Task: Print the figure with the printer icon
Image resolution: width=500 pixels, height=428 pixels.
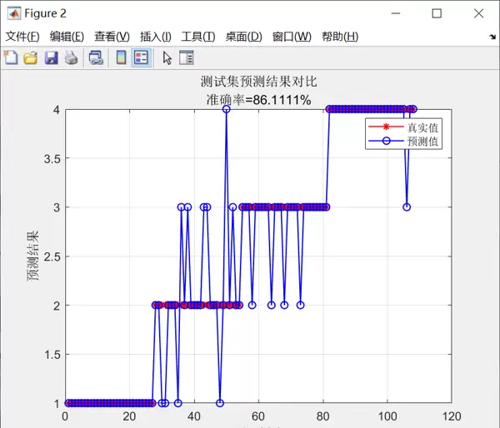Action: tap(71, 57)
